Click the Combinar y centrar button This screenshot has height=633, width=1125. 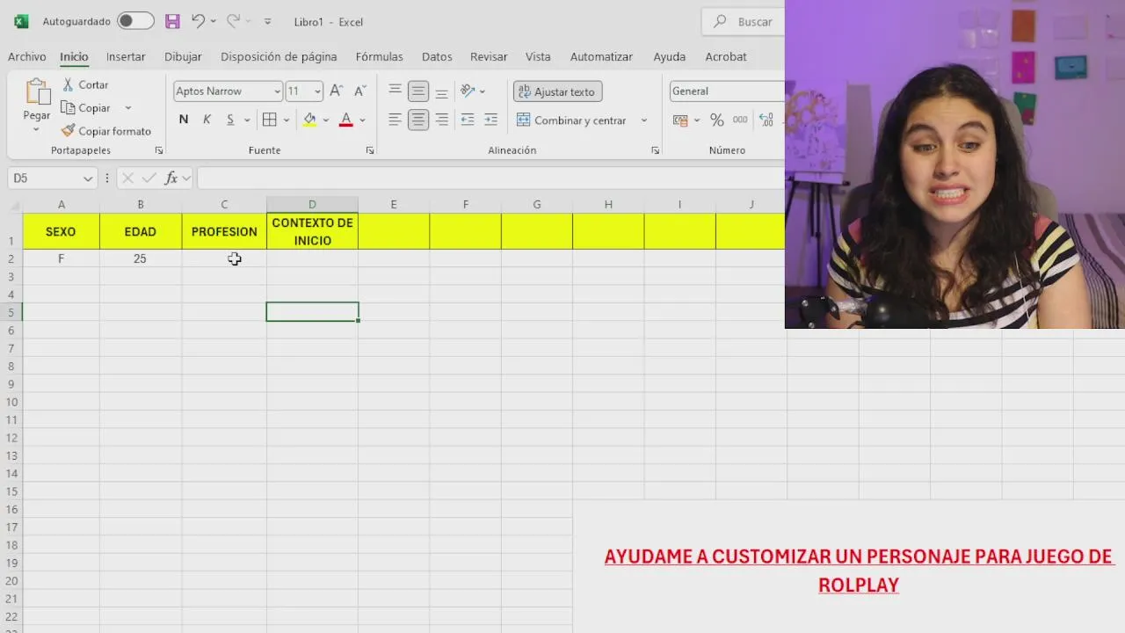pyautogui.click(x=571, y=120)
